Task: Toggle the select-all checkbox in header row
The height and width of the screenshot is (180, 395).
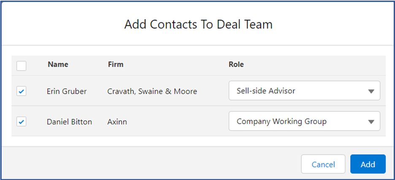Action: point(22,66)
